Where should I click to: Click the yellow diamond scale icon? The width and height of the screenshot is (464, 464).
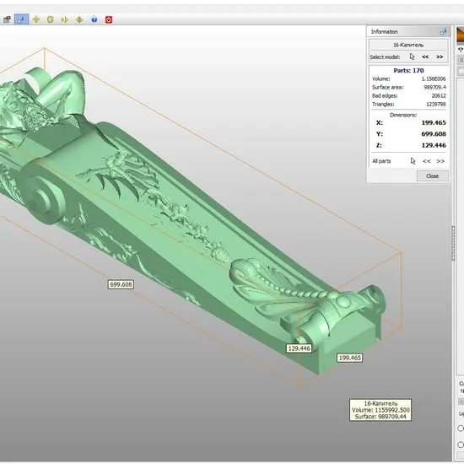click(79, 20)
